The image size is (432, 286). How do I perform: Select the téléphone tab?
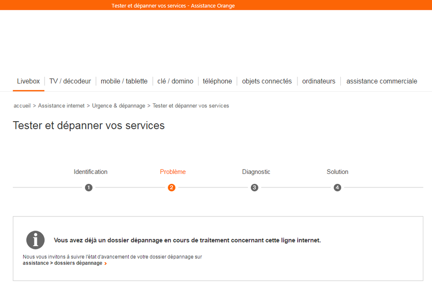pyautogui.click(x=218, y=81)
